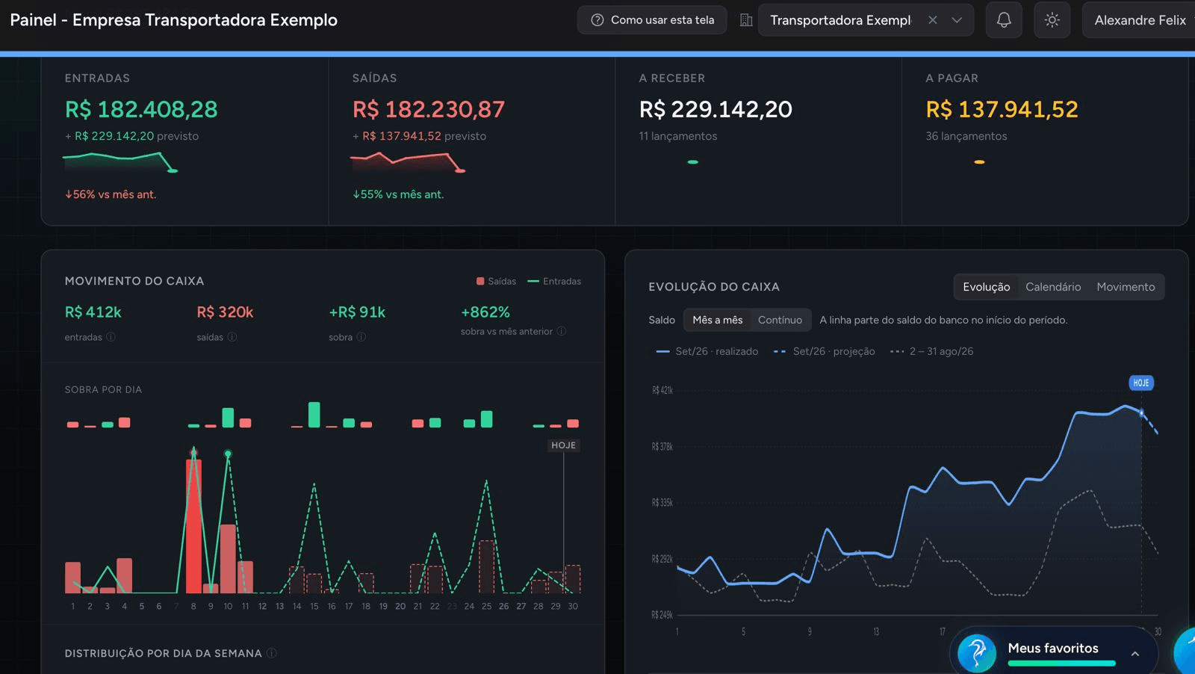
Task: Clear the Transportadora Exemplo selection
Action: pyautogui.click(x=933, y=20)
